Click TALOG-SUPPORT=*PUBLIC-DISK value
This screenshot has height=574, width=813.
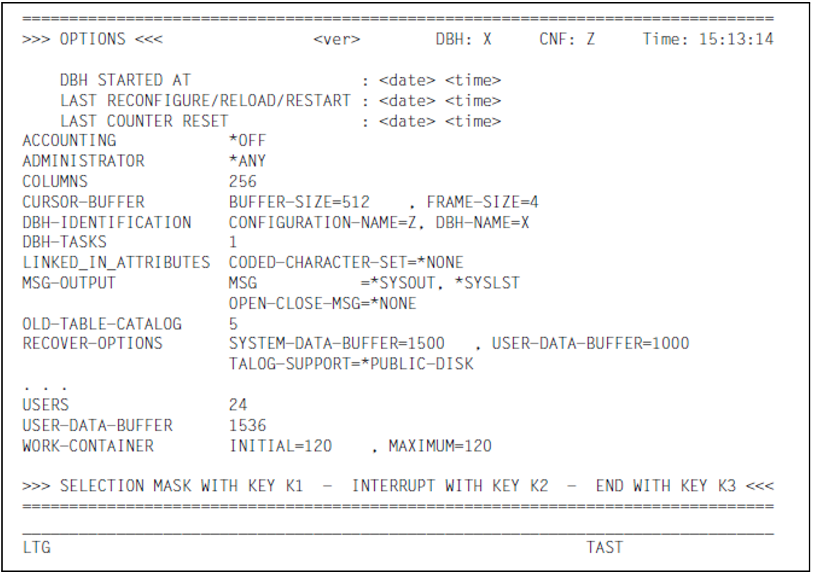pyautogui.click(x=351, y=364)
